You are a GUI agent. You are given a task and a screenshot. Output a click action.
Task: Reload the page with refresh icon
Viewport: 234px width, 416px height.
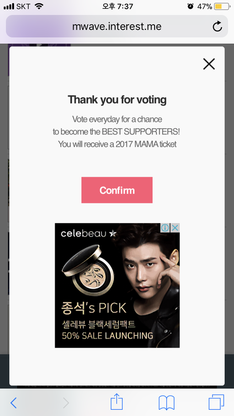(217, 26)
